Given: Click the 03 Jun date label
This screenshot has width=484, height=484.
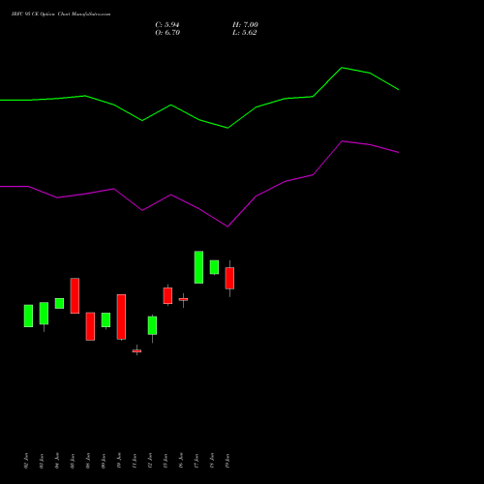Looking at the screenshot, I should tap(42, 461).
